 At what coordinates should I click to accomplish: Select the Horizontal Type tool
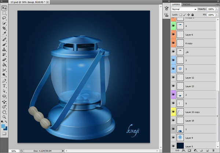point(4,85)
